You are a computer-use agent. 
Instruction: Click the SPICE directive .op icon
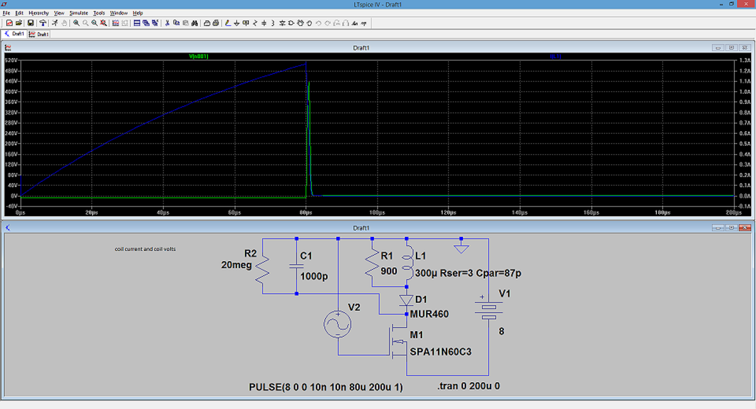[x=364, y=23]
